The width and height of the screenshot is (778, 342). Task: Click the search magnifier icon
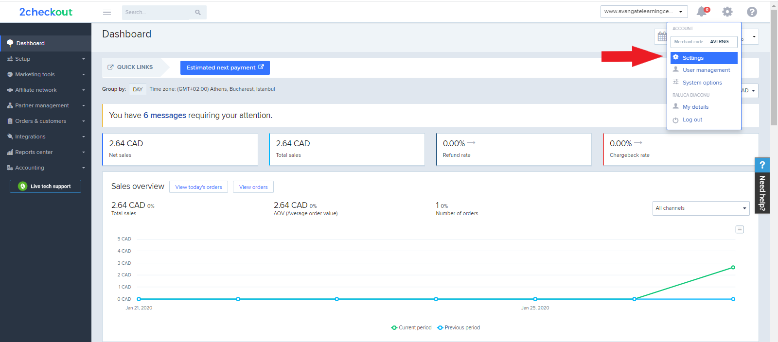(x=198, y=13)
